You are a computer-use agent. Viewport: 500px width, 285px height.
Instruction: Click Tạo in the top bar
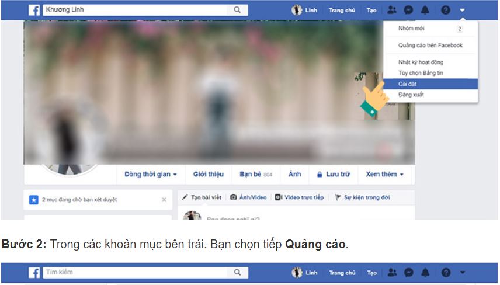(371, 10)
